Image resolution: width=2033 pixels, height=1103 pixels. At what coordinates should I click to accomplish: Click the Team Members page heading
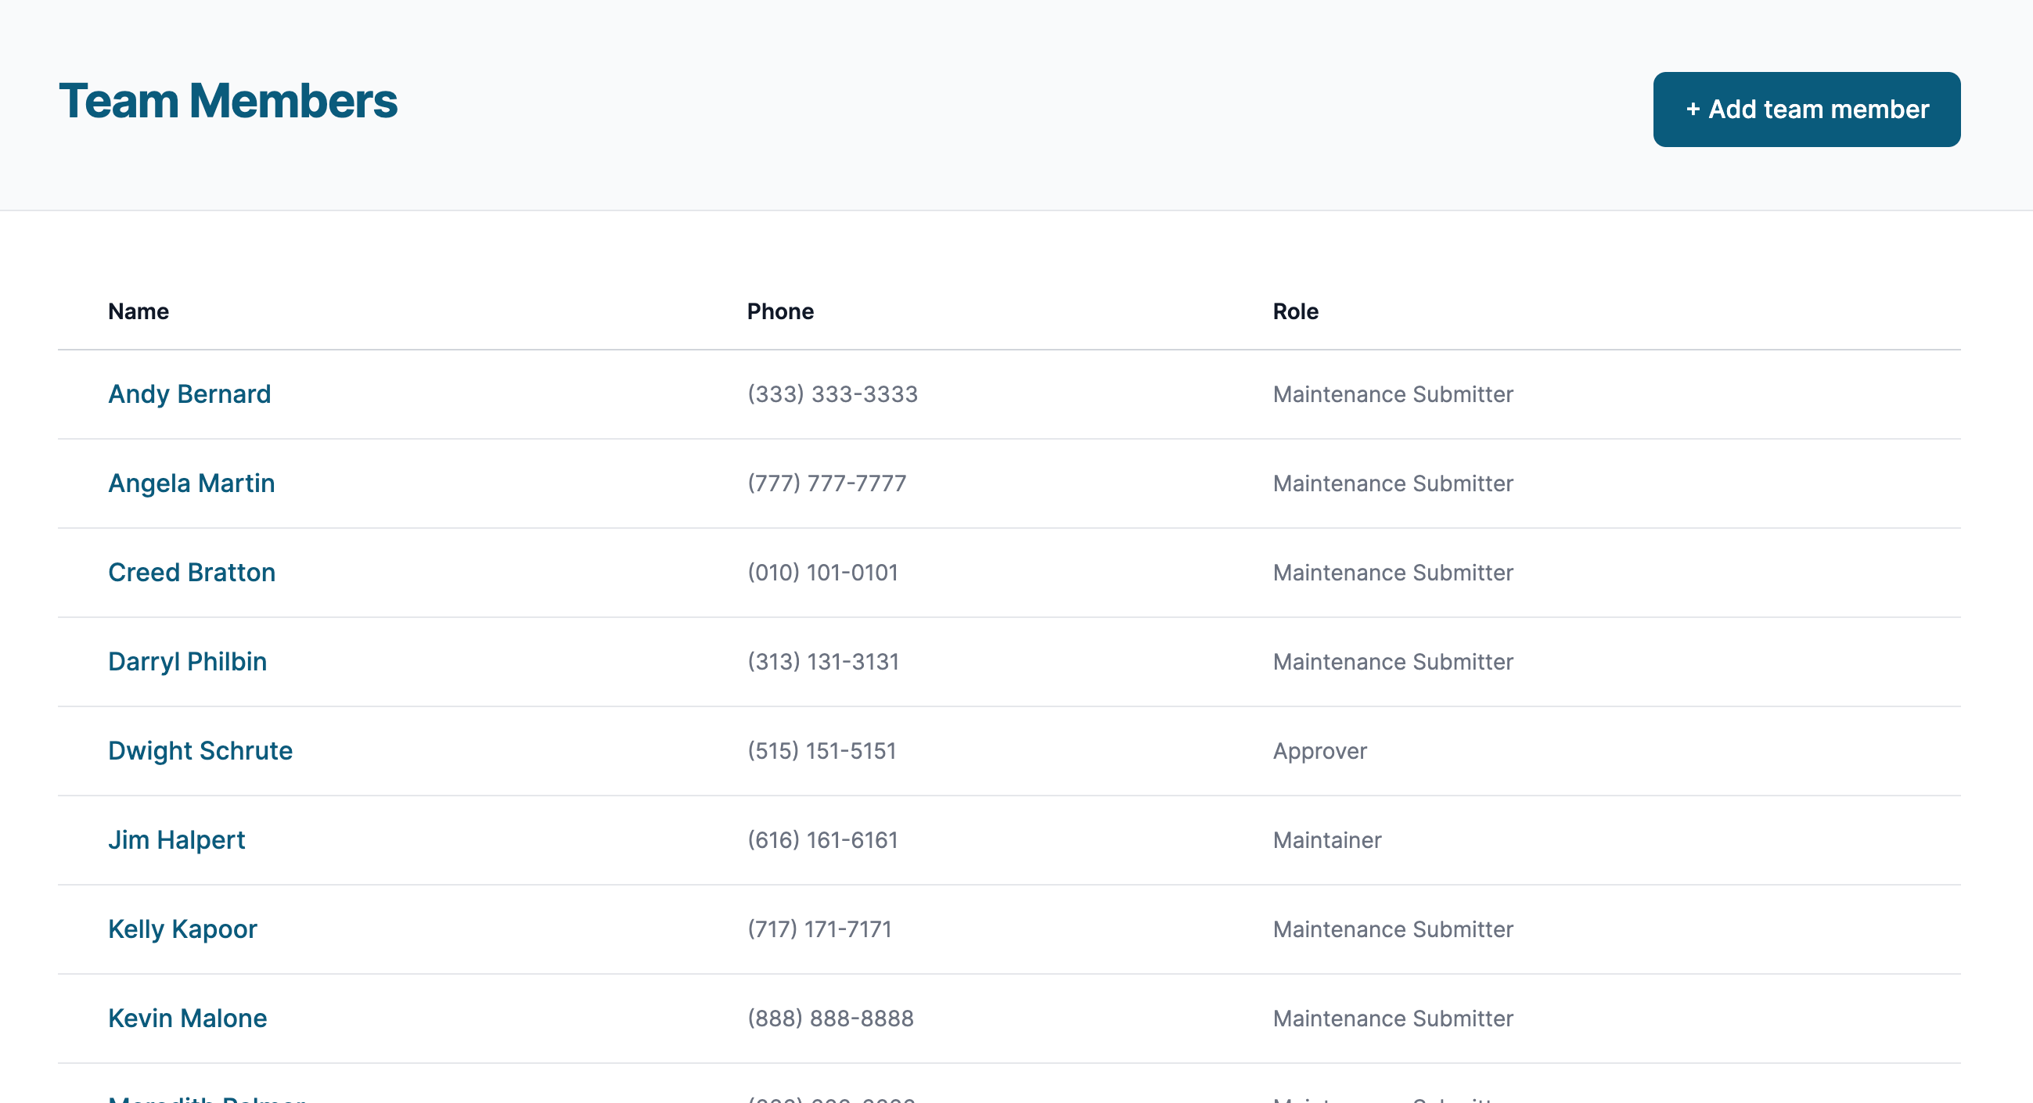[x=227, y=100]
